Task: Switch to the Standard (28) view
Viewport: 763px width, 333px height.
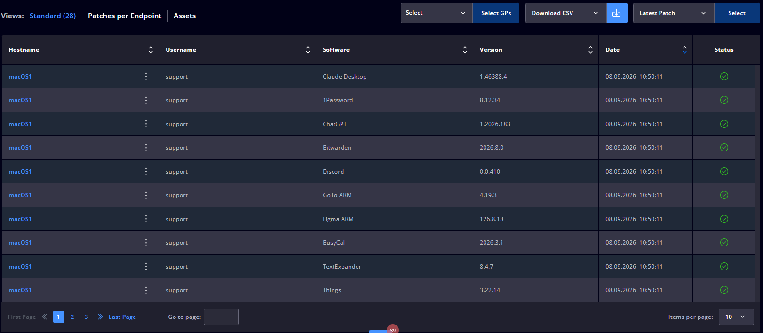Action: click(x=53, y=16)
